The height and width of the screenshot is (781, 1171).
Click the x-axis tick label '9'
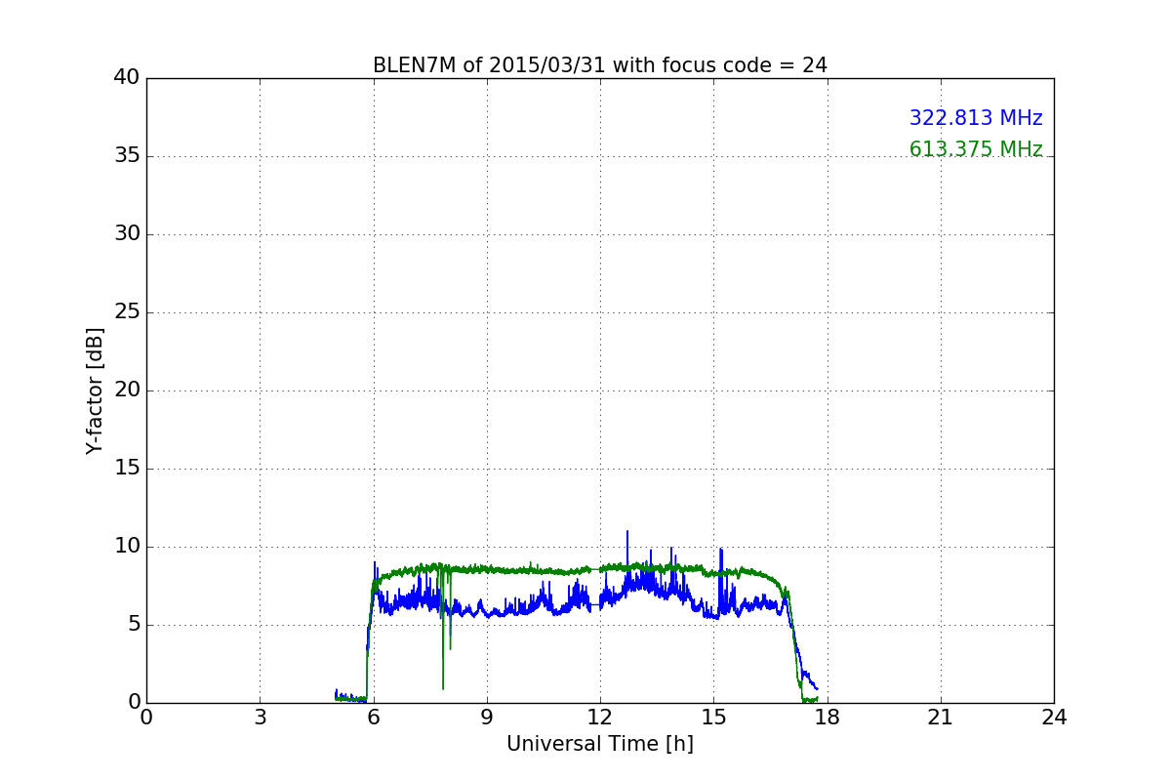[x=487, y=718]
